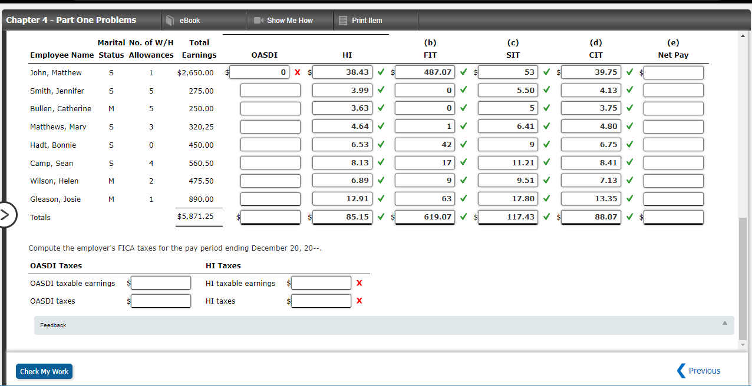Click the Net Pay field for Matthews, Mary

click(674, 127)
